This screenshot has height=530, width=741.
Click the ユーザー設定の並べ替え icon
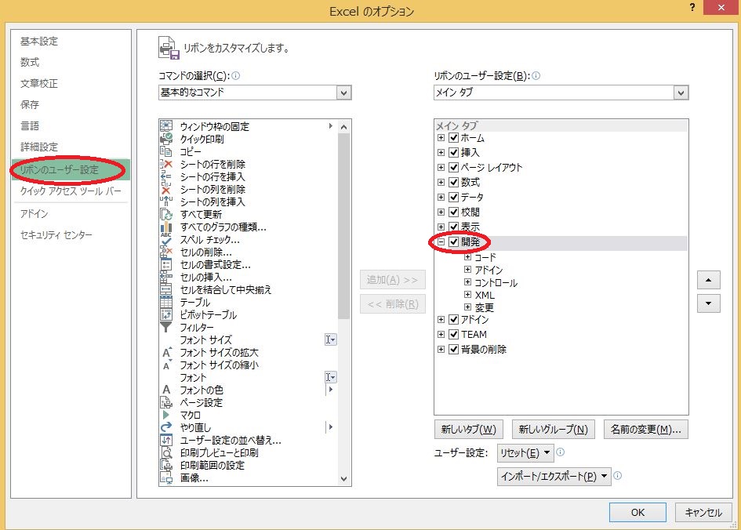point(166,440)
